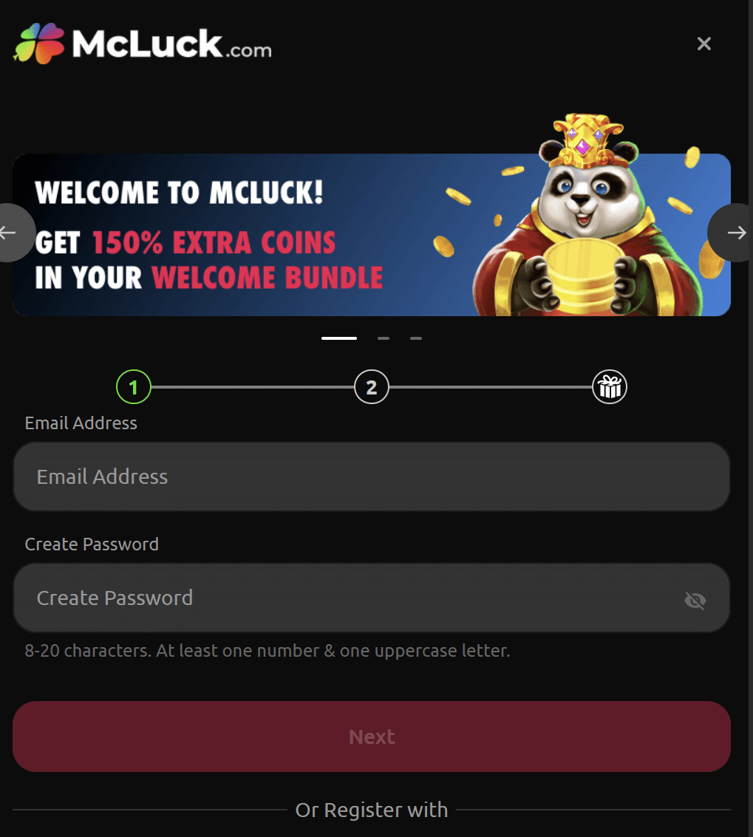
Task: Switch to the third carousel indicator
Action: pos(416,338)
